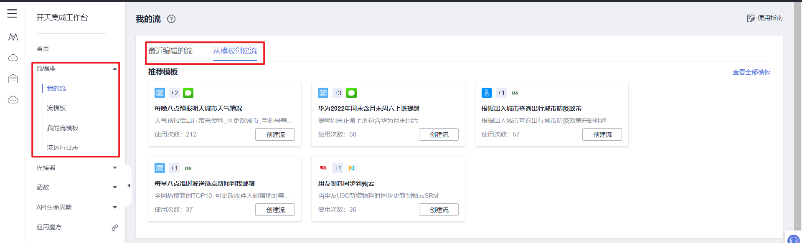
Task: Open the building-shaped icon in left rail
Action: [x=13, y=78]
